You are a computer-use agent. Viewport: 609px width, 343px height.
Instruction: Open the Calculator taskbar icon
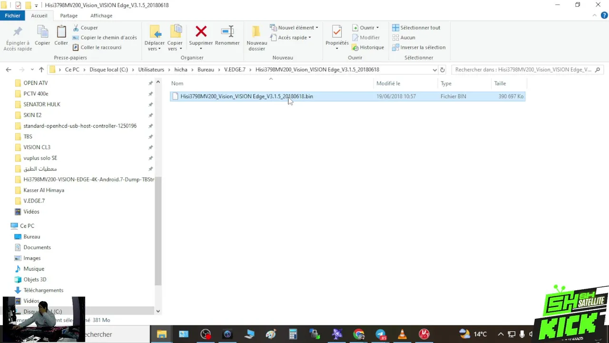click(293, 334)
